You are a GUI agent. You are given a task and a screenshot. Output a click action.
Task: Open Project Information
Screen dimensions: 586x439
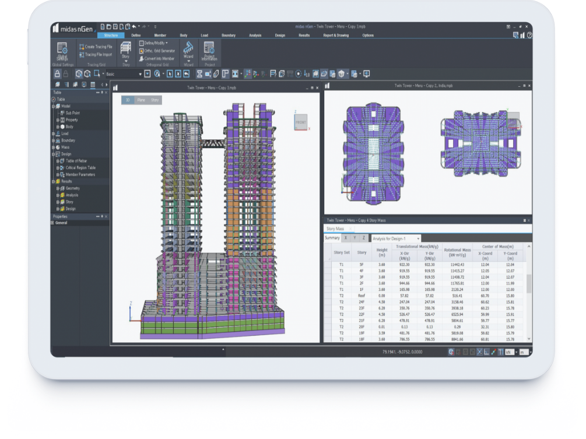[209, 51]
